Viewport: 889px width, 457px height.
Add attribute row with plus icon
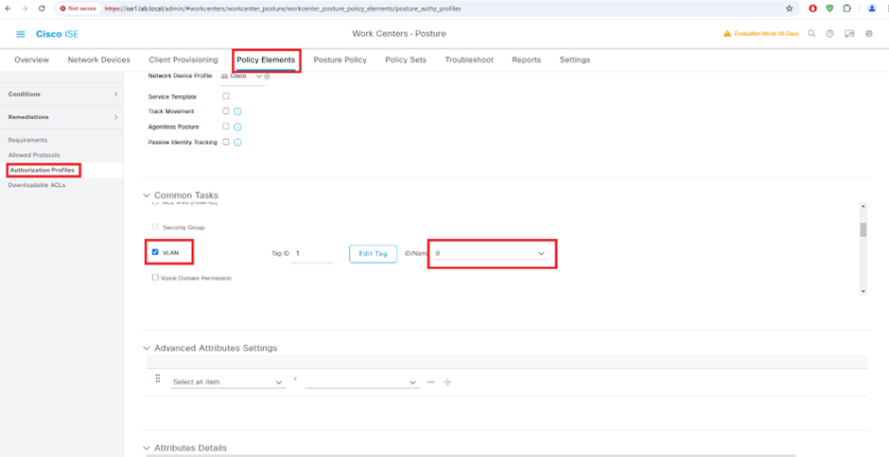click(x=447, y=382)
